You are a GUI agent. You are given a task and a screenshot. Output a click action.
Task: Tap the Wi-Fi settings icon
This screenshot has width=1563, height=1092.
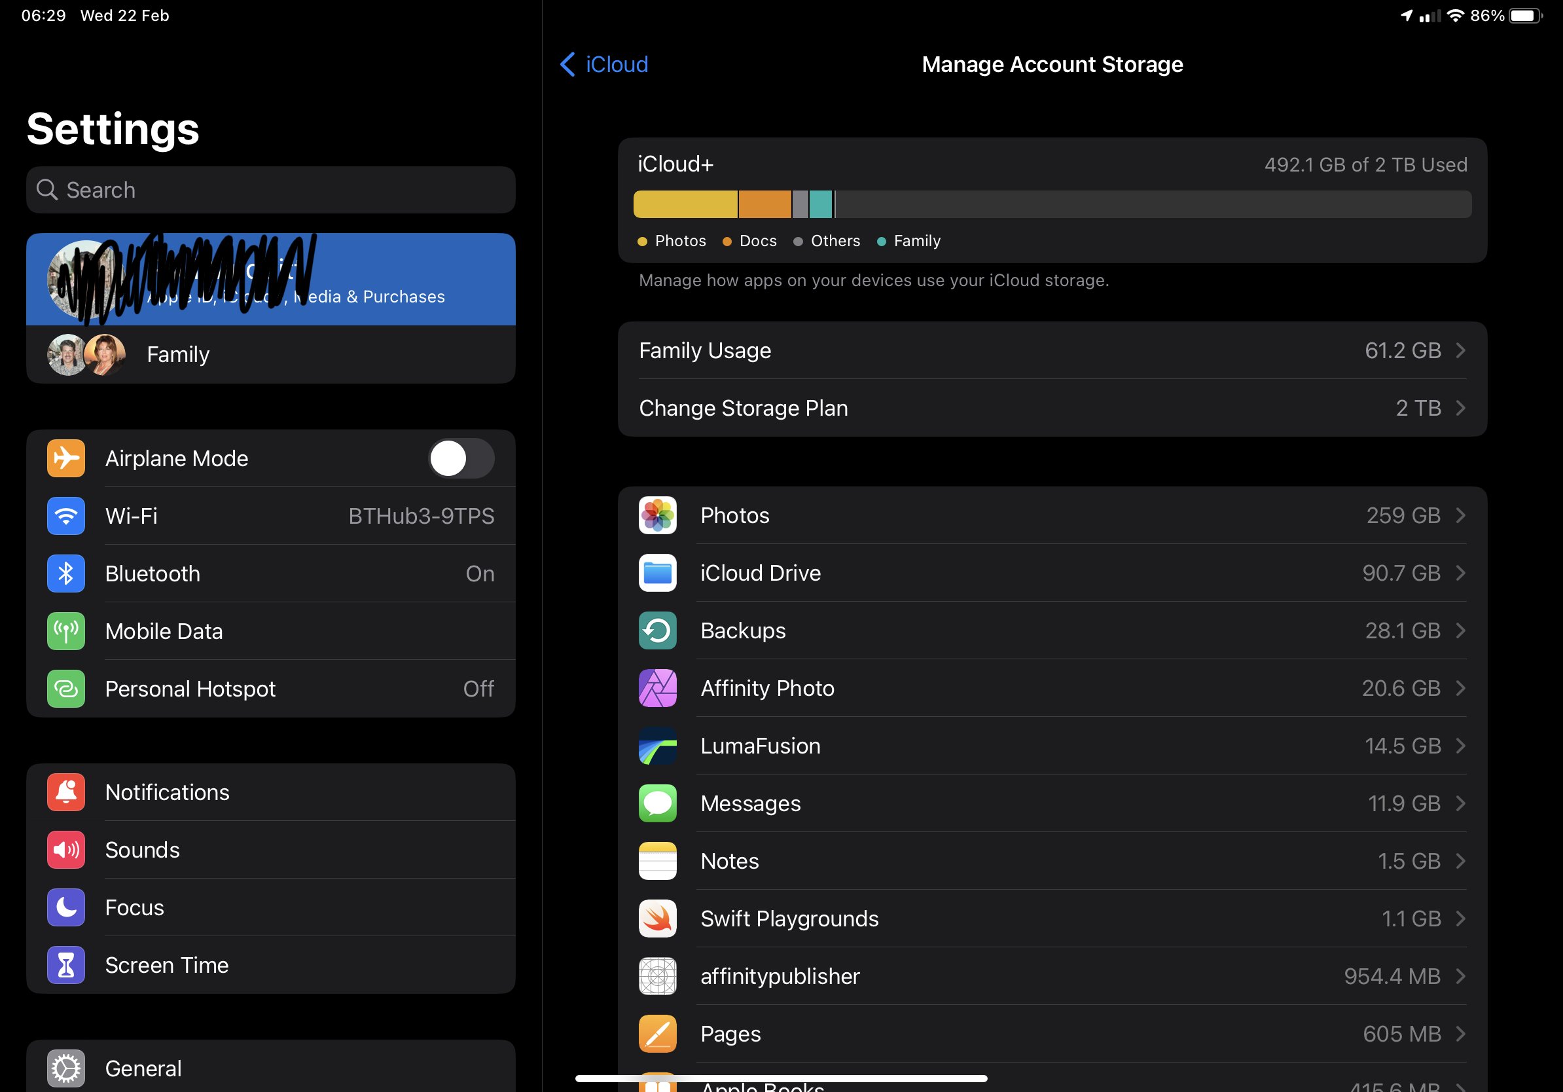(x=66, y=515)
